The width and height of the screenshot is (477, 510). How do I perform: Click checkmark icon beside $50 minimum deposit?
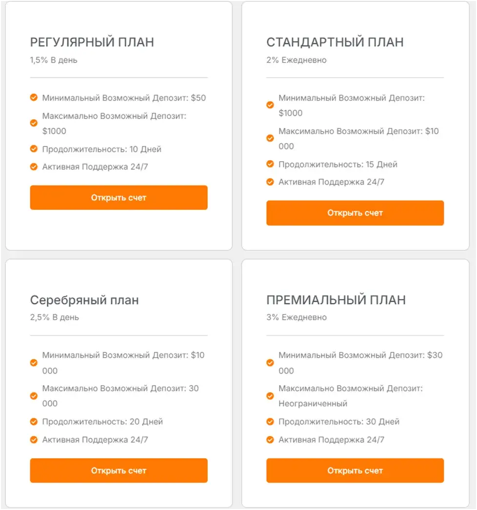pyautogui.click(x=34, y=97)
